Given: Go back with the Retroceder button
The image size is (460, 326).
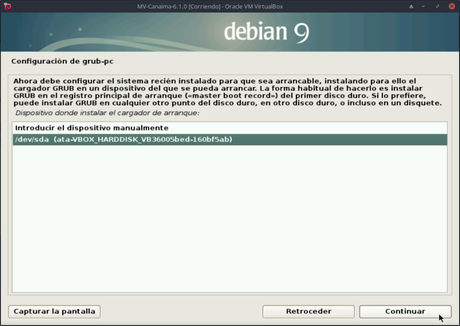Looking at the screenshot, I should (308, 311).
